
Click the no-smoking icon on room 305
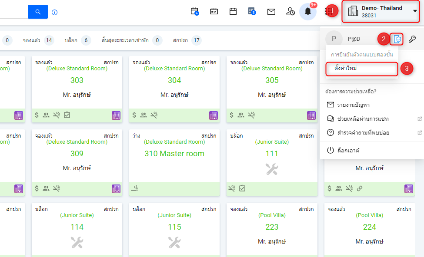251,115
